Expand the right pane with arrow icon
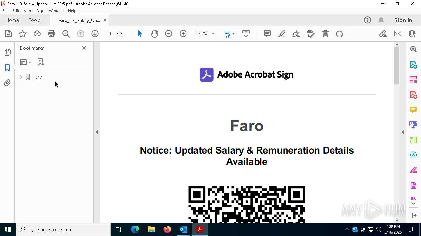The height and width of the screenshot is (236, 421). point(413,215)
